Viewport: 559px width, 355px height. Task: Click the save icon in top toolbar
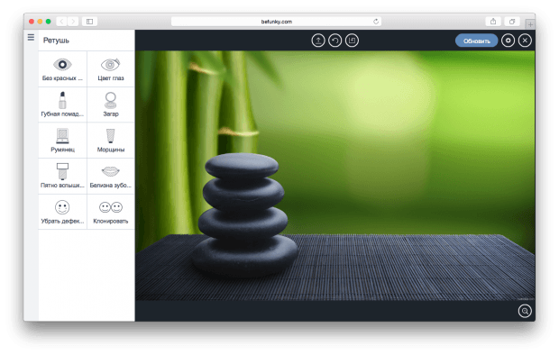(352, 41)
